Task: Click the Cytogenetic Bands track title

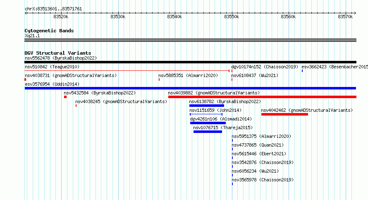Action: [x=49, y=31]
